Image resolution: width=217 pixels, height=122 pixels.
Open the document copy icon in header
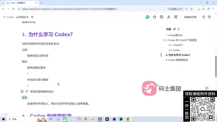[161, 17]
